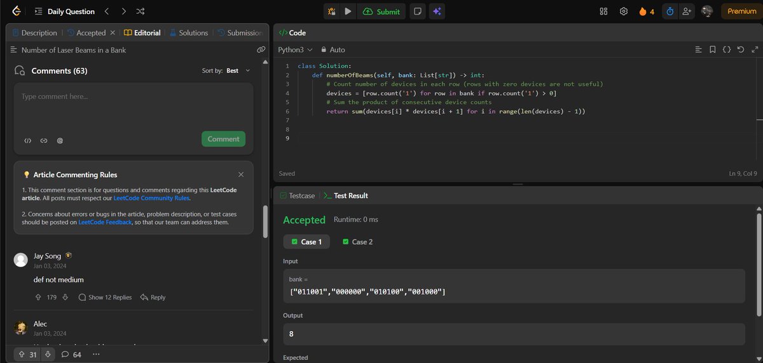Switch to the Accepted tab

[85, 32]
